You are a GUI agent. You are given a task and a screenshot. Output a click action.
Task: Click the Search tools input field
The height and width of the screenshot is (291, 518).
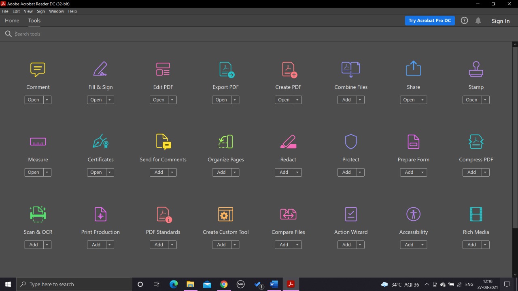121,34
